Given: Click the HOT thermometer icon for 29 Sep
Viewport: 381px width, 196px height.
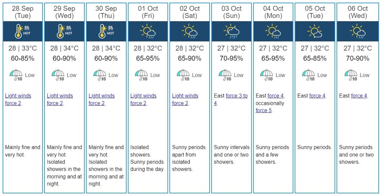Looking at the screenshot, I should (x=64, y=32).
